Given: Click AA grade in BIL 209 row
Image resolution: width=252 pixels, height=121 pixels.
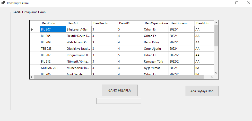Looking at the screenshot, I should point(204,42).
